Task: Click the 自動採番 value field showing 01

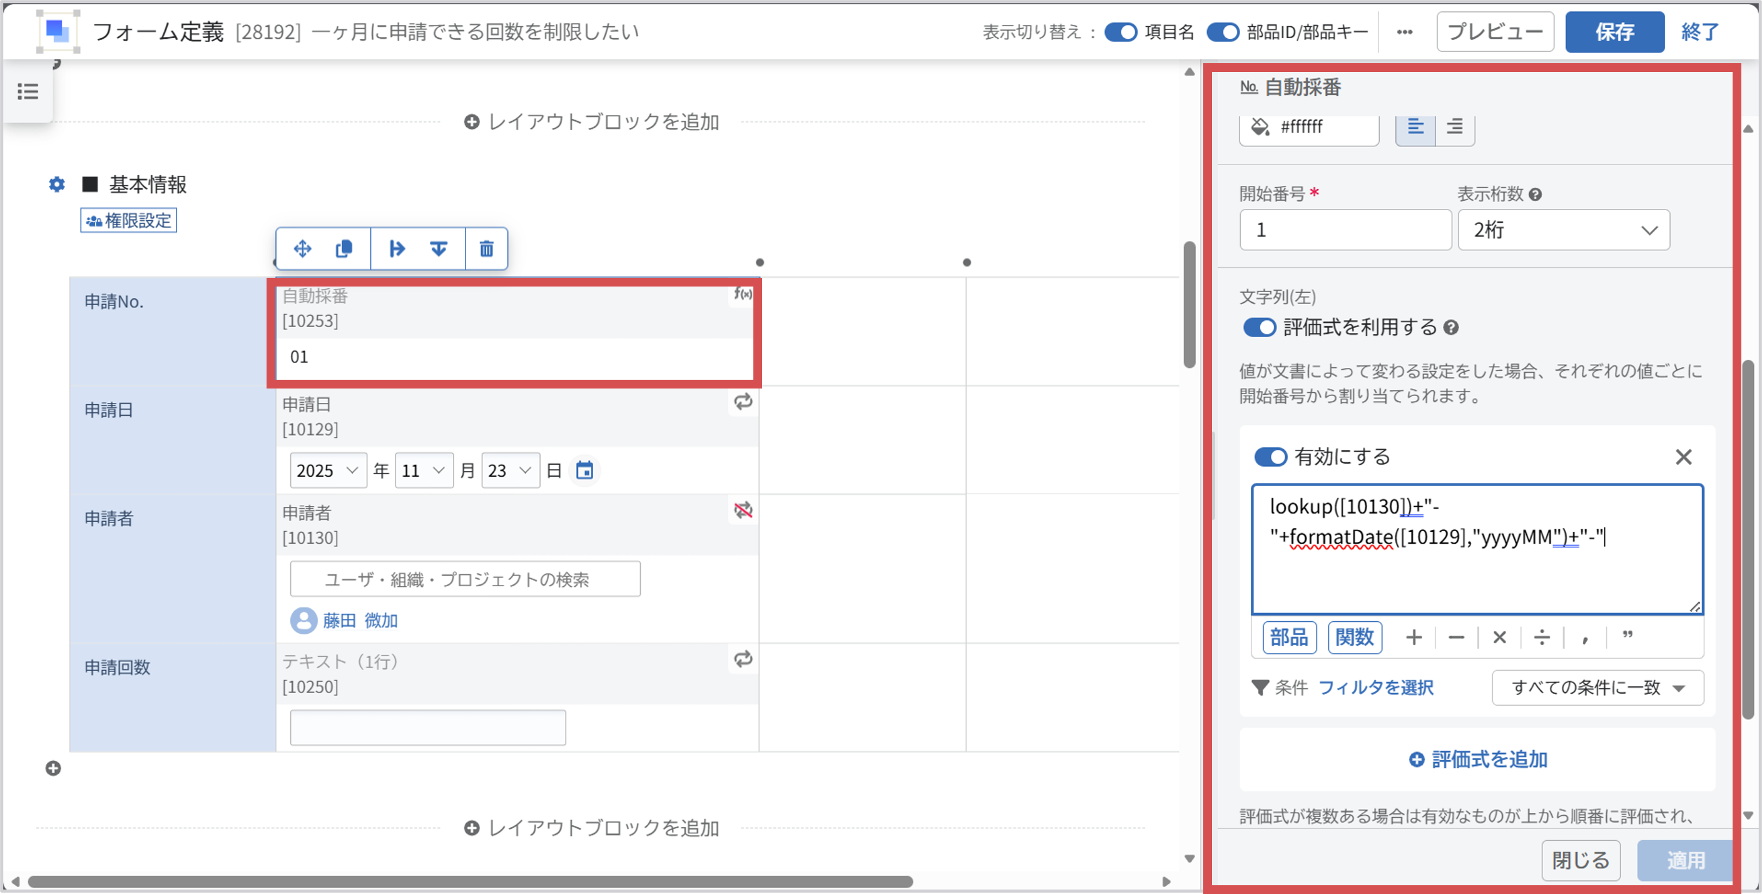Action: 514,357
